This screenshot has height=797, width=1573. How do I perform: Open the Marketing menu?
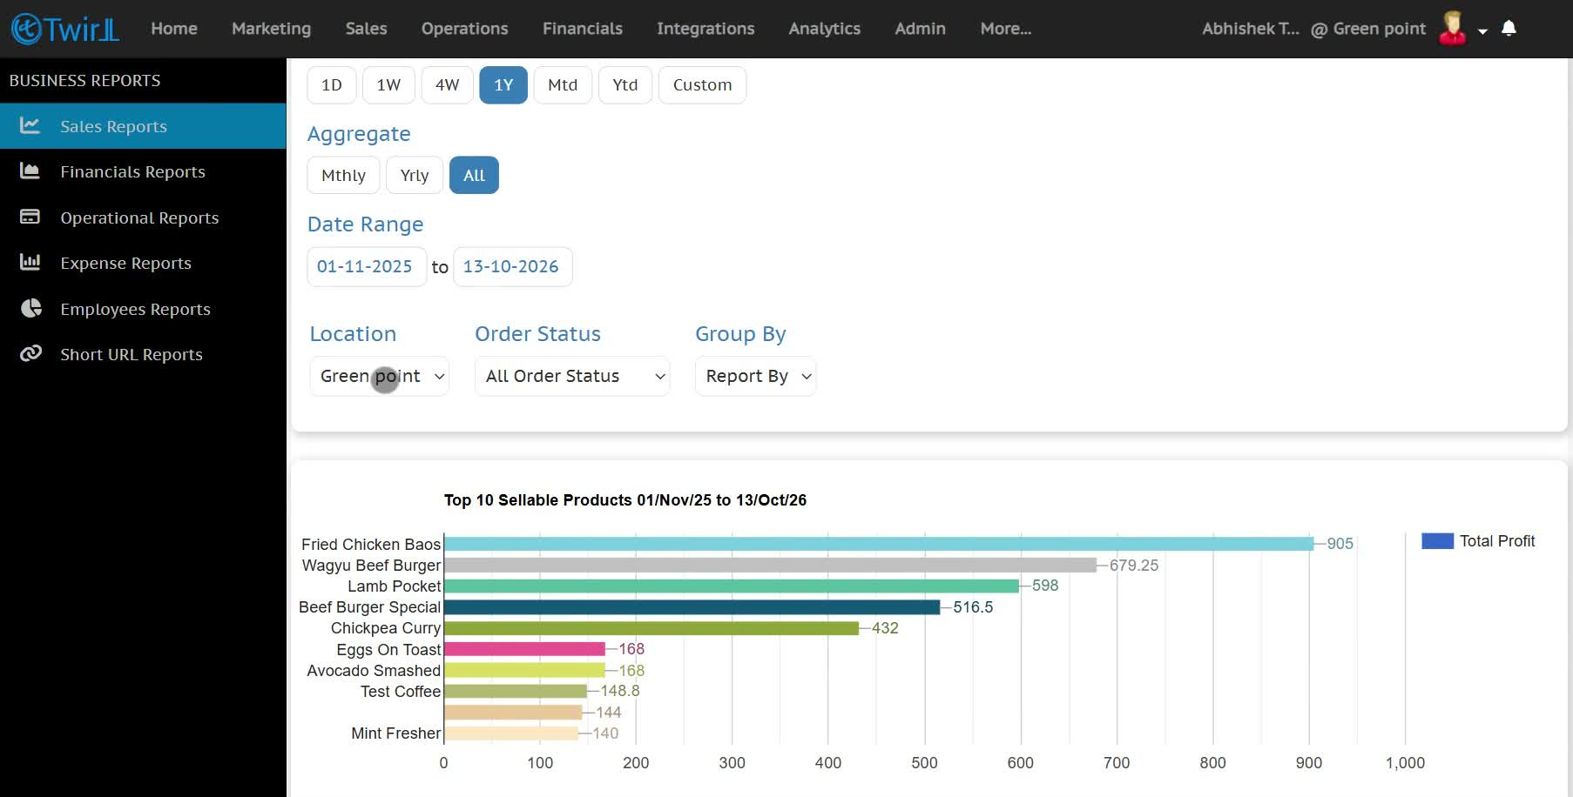tap(271, 29)
